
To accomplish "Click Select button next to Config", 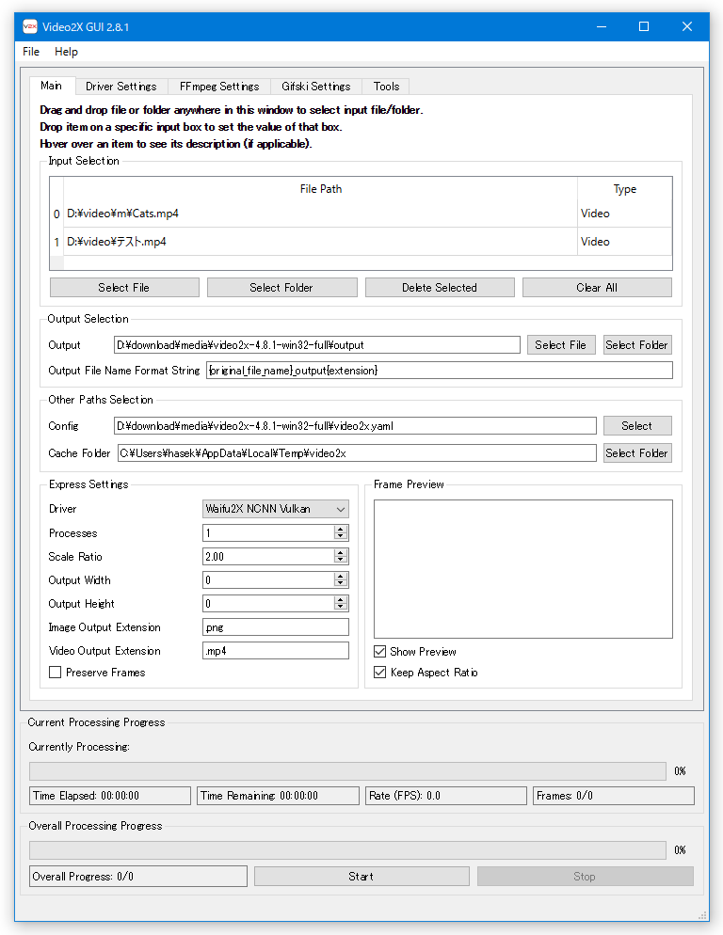I will 637,426.
